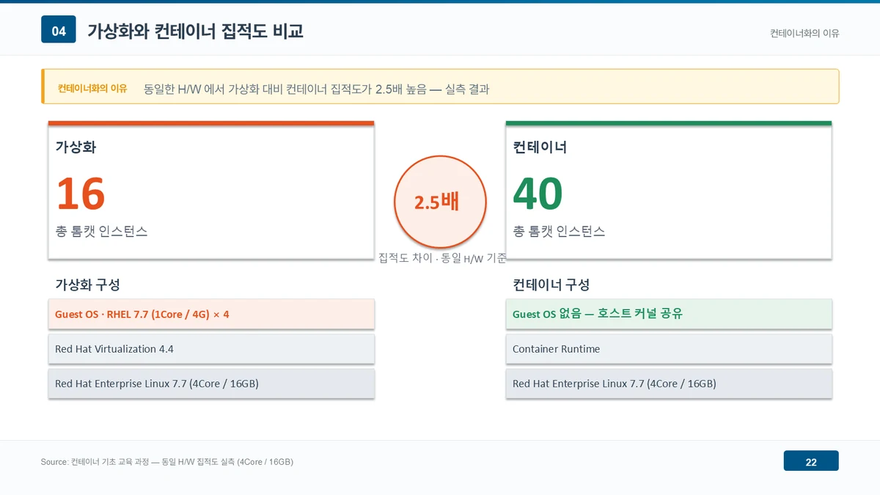Click the page number badge "22"
This screenshot has width=880, height=495.
click(x=811, y=461)
